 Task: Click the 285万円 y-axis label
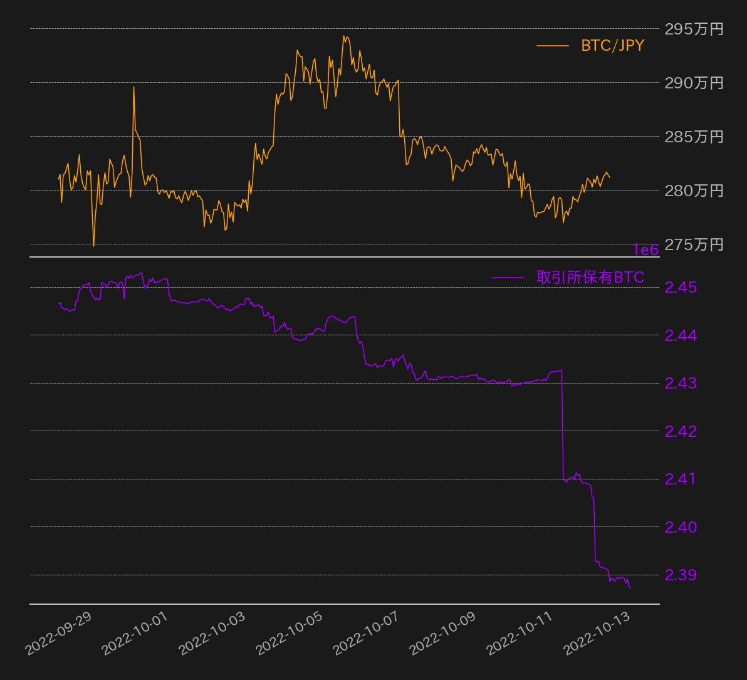click(694, 137)
